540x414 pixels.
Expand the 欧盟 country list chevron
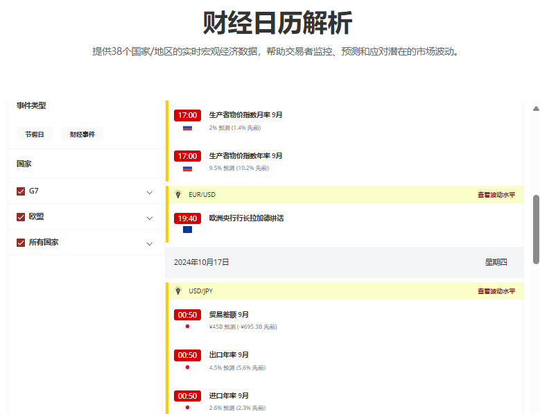click(x=150, y=218)
